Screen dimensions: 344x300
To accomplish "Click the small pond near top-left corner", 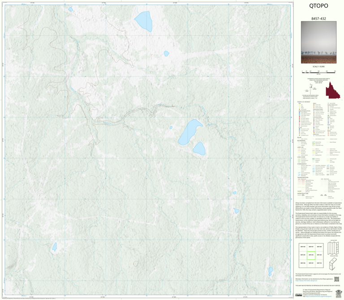I will [70, 9].
